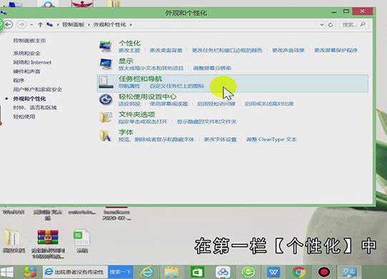This screenshot has height=279, width=387.
Task: Click 调整屏幕分辨率 link
Action: tap(212, 68)
